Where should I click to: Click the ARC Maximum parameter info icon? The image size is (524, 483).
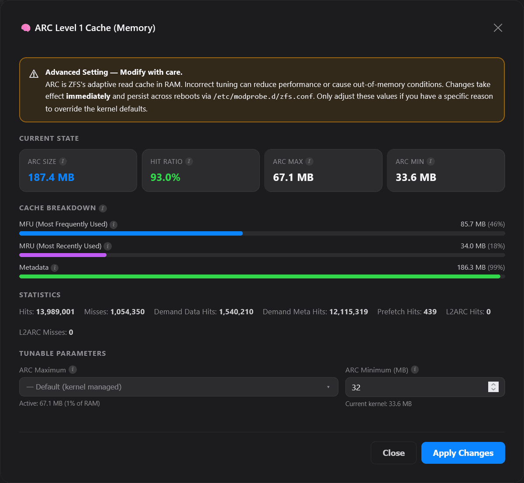coord(73,370)
